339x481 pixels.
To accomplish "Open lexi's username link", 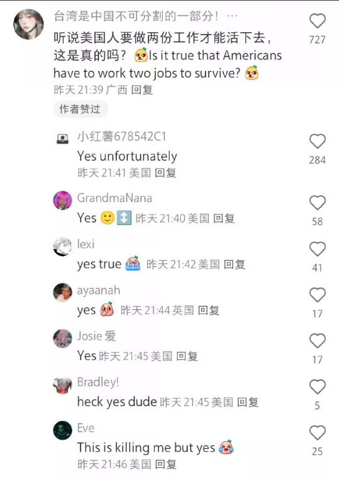I will (x=86, y=244).
